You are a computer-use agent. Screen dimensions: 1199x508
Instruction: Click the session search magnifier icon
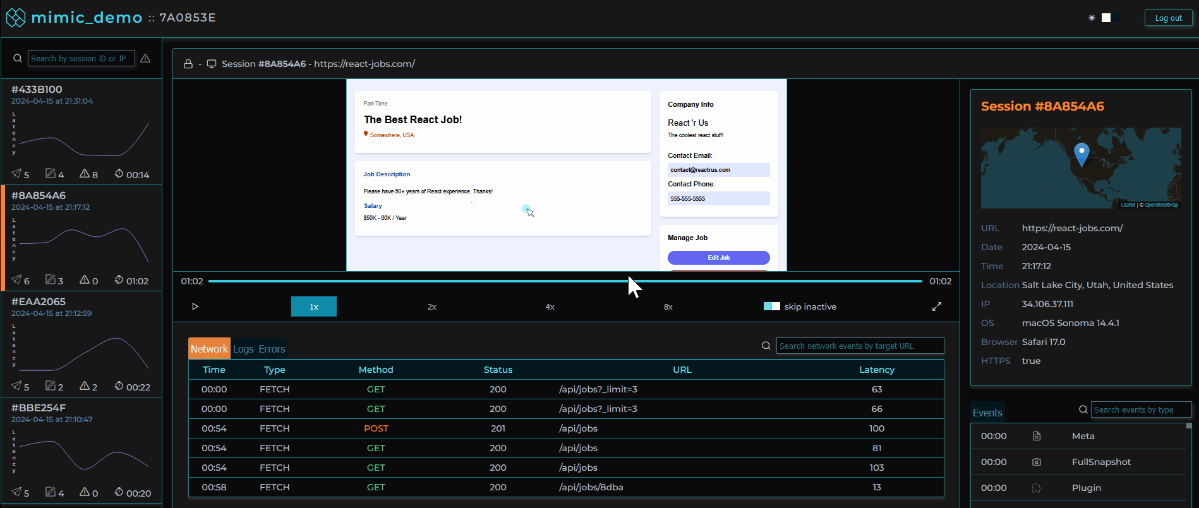pos(18,58)
